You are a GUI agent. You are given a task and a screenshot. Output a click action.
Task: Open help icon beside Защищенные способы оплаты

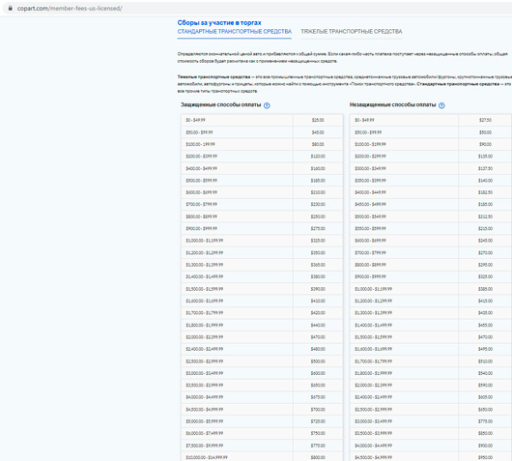coord(267,105)
